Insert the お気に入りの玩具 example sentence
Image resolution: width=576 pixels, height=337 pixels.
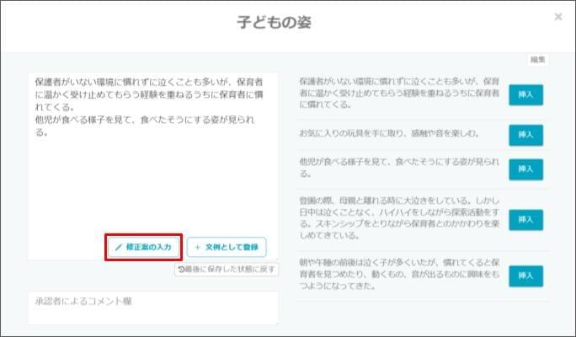pos(525,133)
